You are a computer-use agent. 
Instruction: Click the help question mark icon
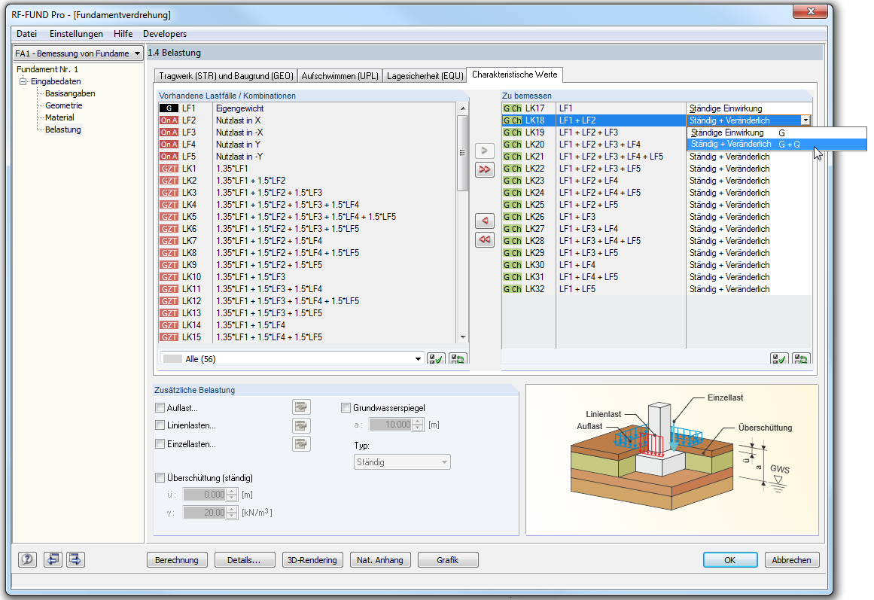click(x=27, y=559)
